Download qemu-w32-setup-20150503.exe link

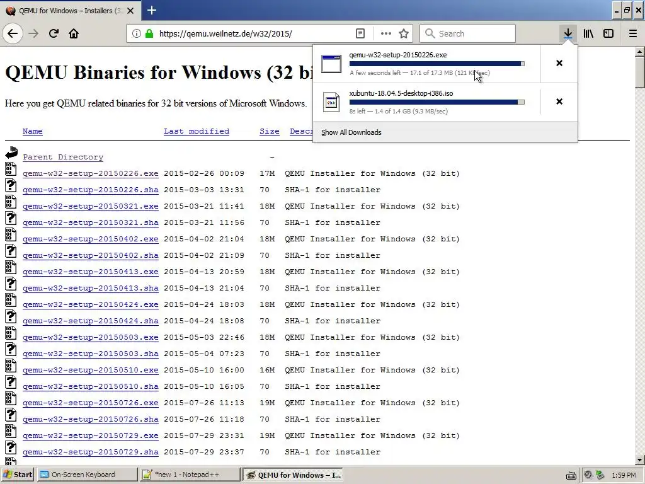click(x=91, y=338)
